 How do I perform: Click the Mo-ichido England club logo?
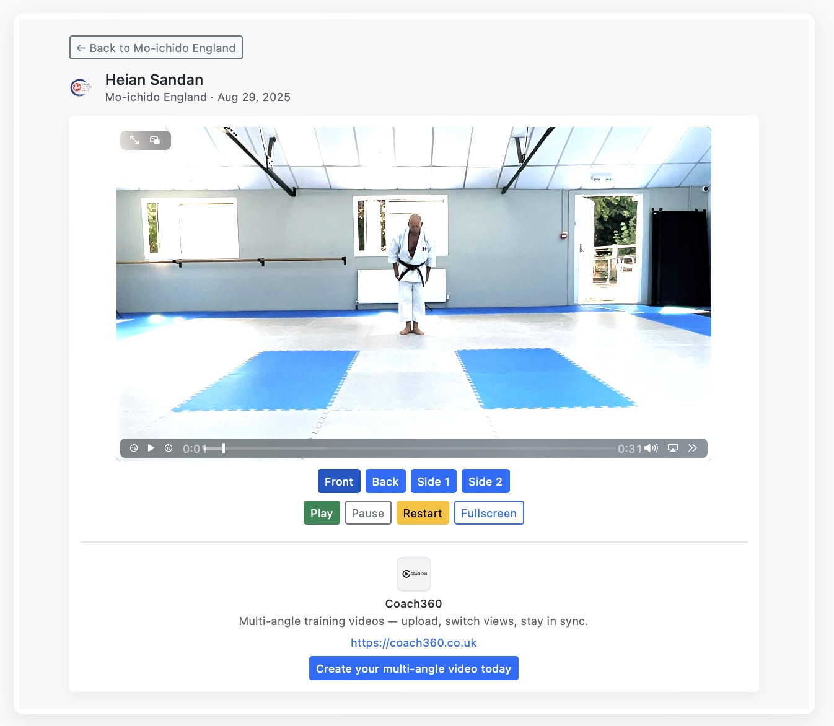pos(81,88)
